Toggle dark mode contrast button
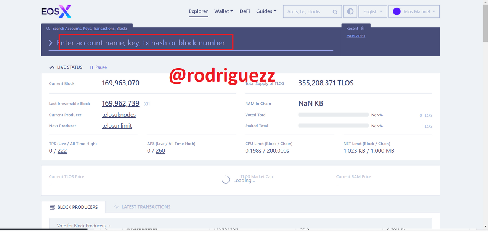 (350, 11)
